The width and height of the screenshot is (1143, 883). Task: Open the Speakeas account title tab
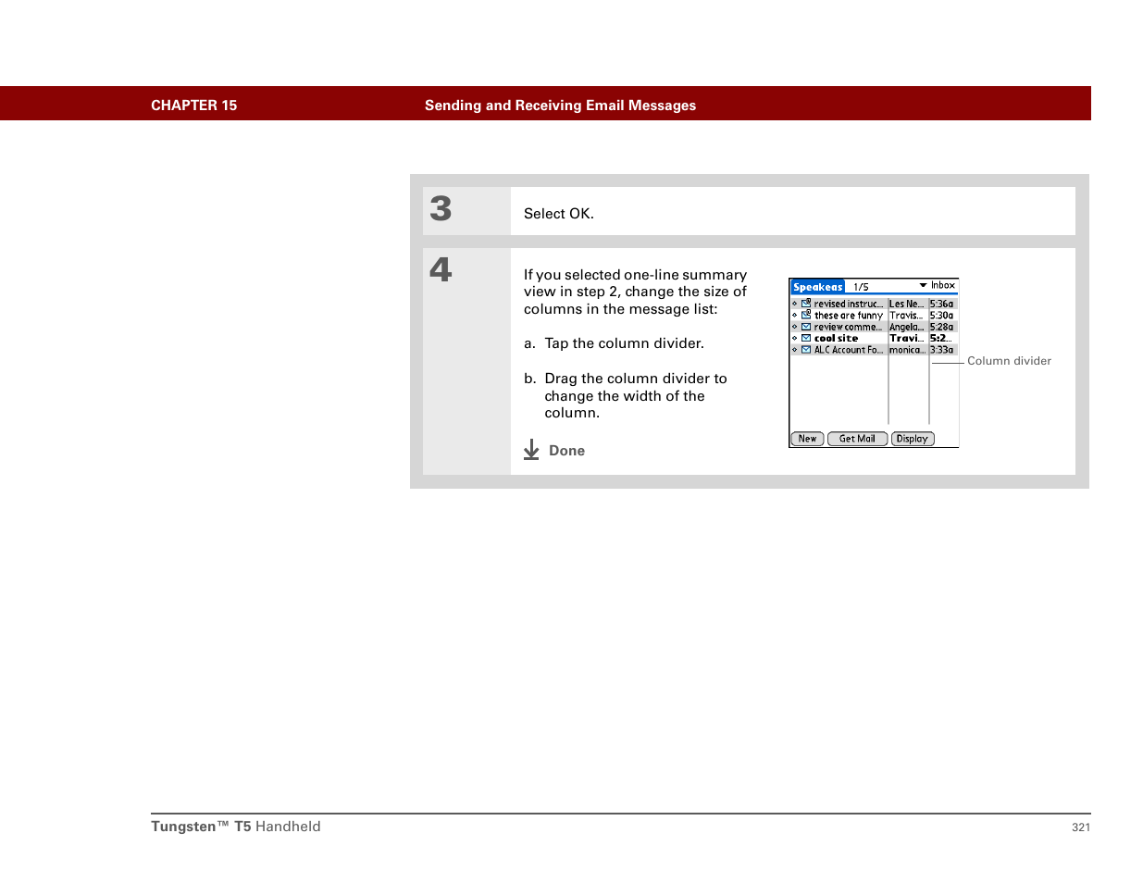click(817, 287)
